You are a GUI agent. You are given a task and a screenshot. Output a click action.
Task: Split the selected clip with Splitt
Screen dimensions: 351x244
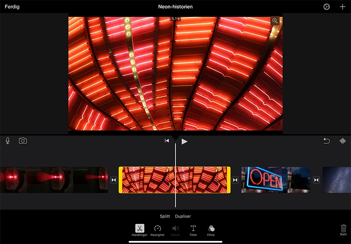(165, 216)
